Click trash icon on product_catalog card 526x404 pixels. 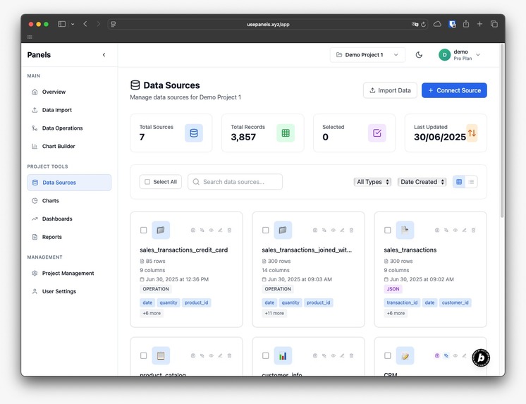[229, 355]
